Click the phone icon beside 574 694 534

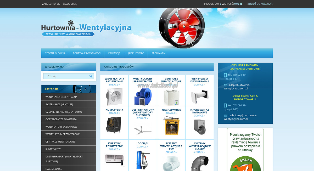[225, 106]
